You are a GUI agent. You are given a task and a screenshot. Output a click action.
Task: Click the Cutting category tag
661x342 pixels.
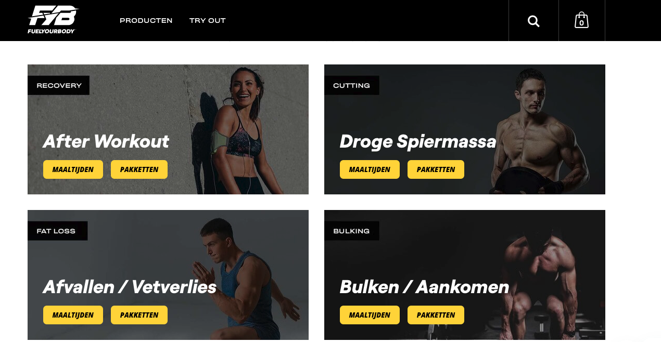point(352,85)
